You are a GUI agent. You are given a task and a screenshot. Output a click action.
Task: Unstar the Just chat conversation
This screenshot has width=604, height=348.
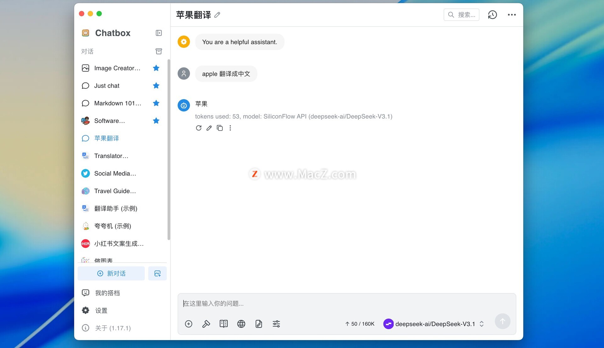pyautogui.click(x=156, y=86)
